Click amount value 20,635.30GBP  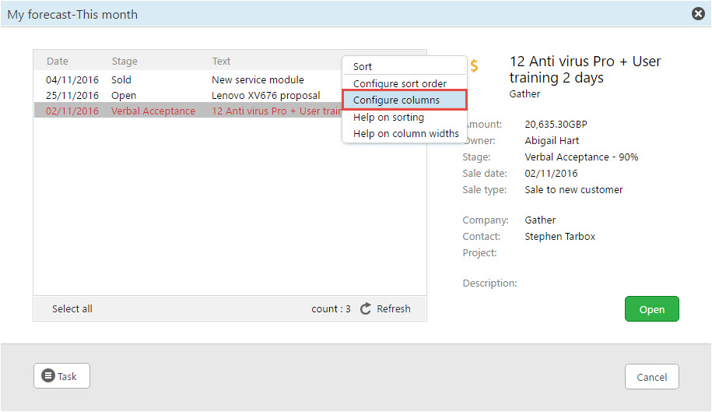(x=556, y=125)
